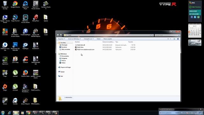The width and height of the screenshot is (204, 115).
Task: Open the Windows Start button
Action: click(3, 113)
